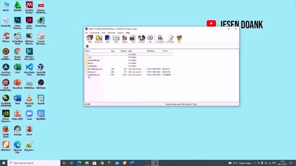This screenshot has height=166, width=296.
Task: Click the Google Chrome desktop icon
Action: 18,53
